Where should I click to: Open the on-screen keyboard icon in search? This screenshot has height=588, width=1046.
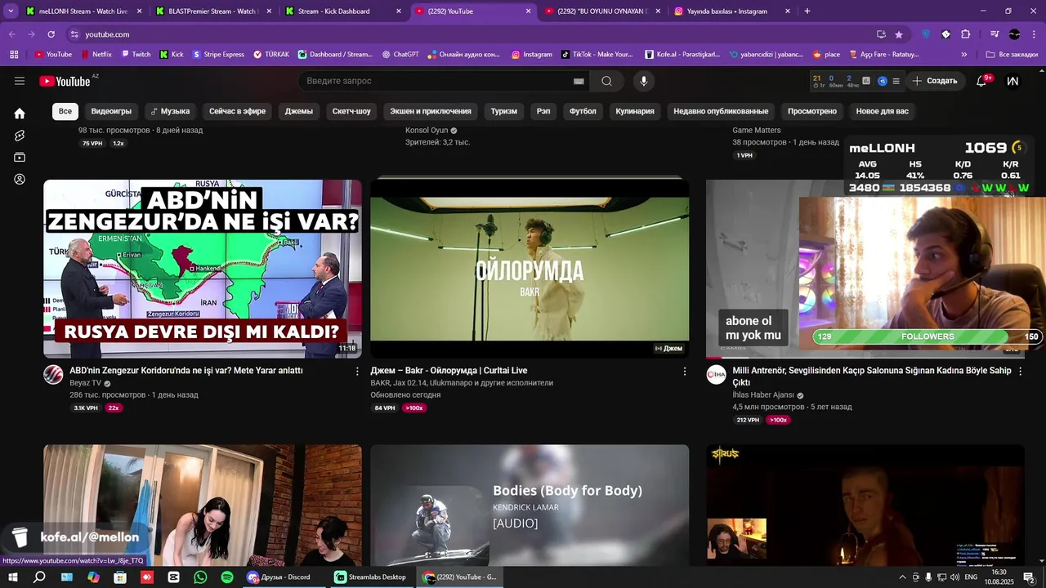579,81
